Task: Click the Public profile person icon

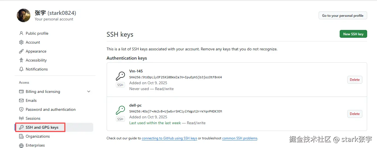Action: point(21,33)
